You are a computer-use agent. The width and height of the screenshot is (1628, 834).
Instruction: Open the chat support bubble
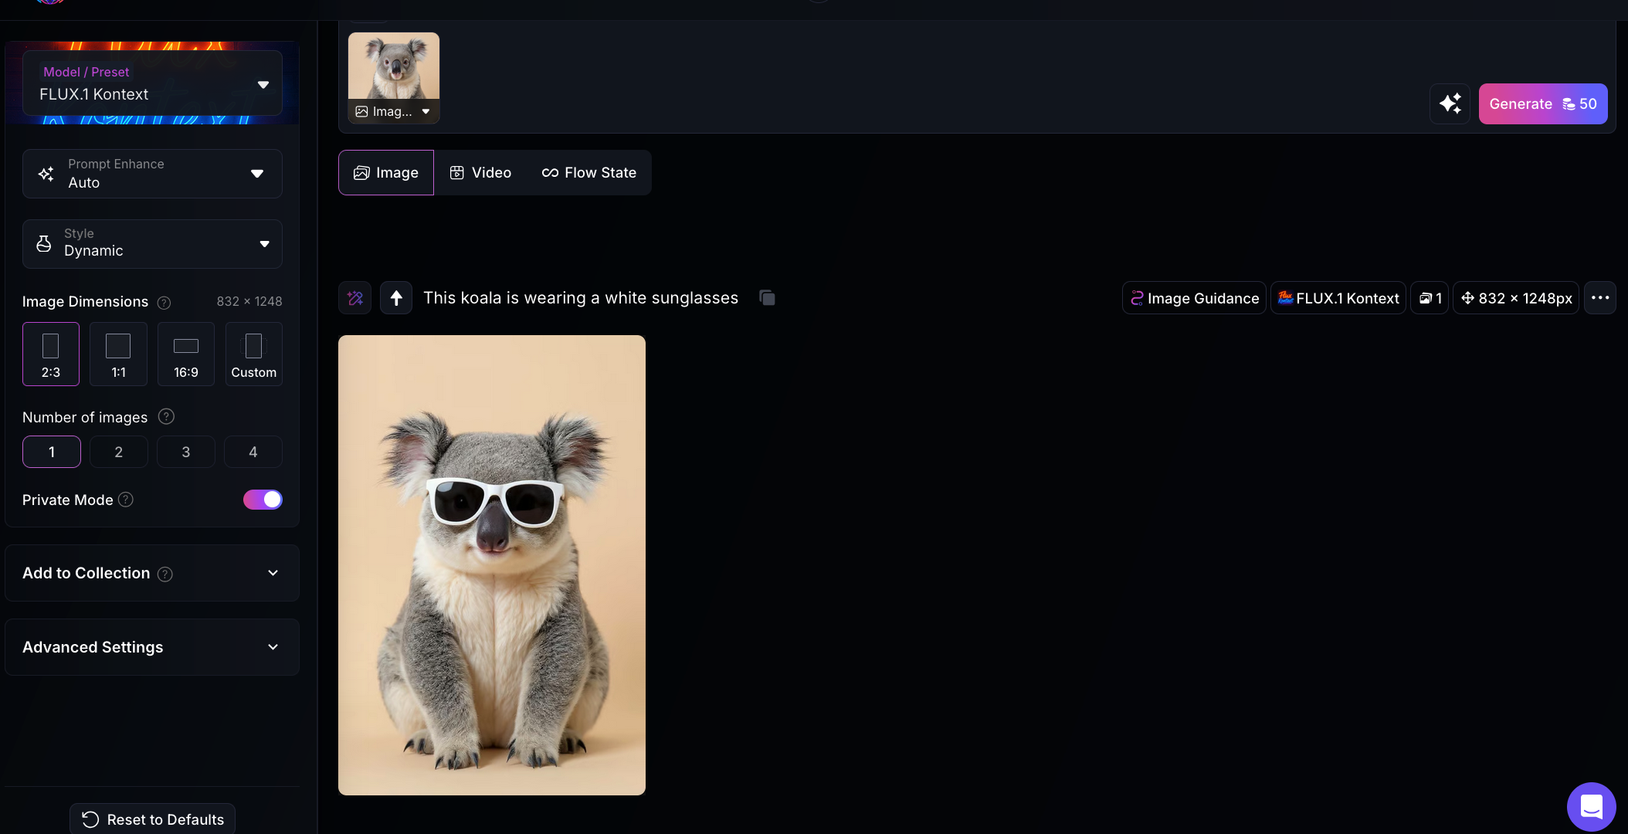click(x=1591, y=807)
